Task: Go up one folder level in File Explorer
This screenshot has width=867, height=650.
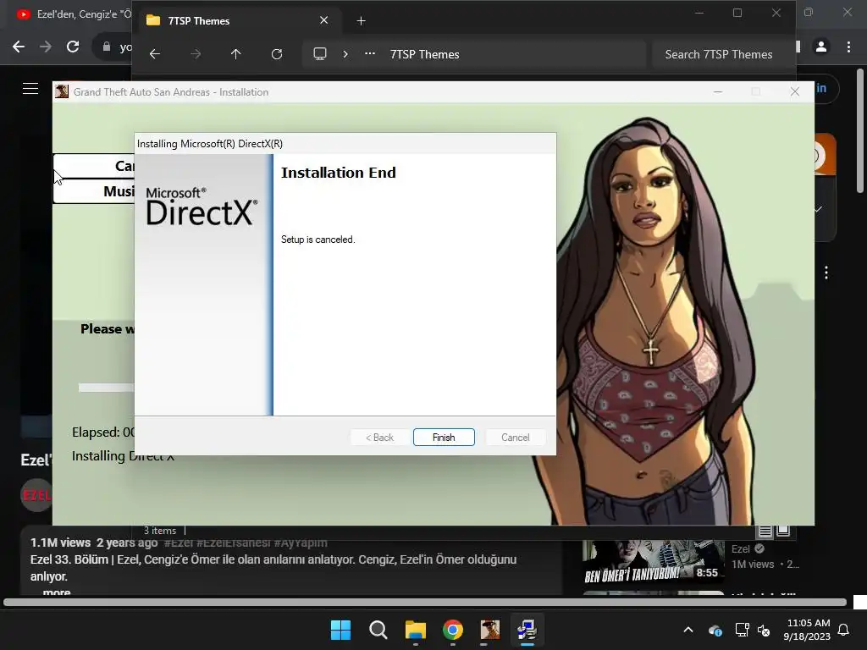Action: 236,54
